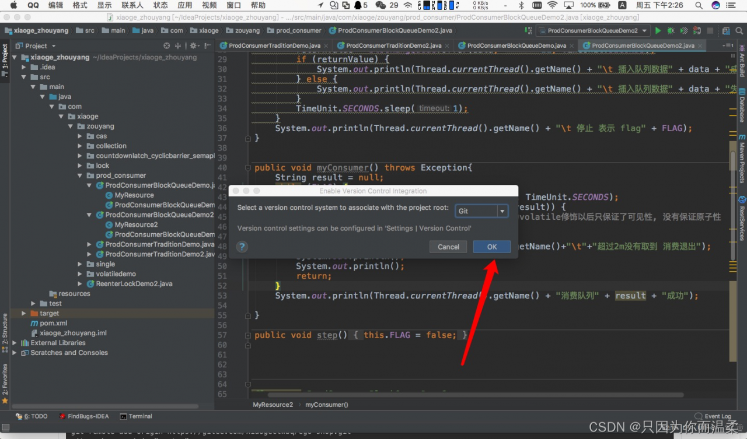Open the 编辑 menu
The image size is (747, 439).
click(55, 5)
